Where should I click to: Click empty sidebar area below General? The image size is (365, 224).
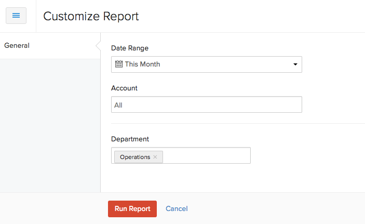[49, 125]
